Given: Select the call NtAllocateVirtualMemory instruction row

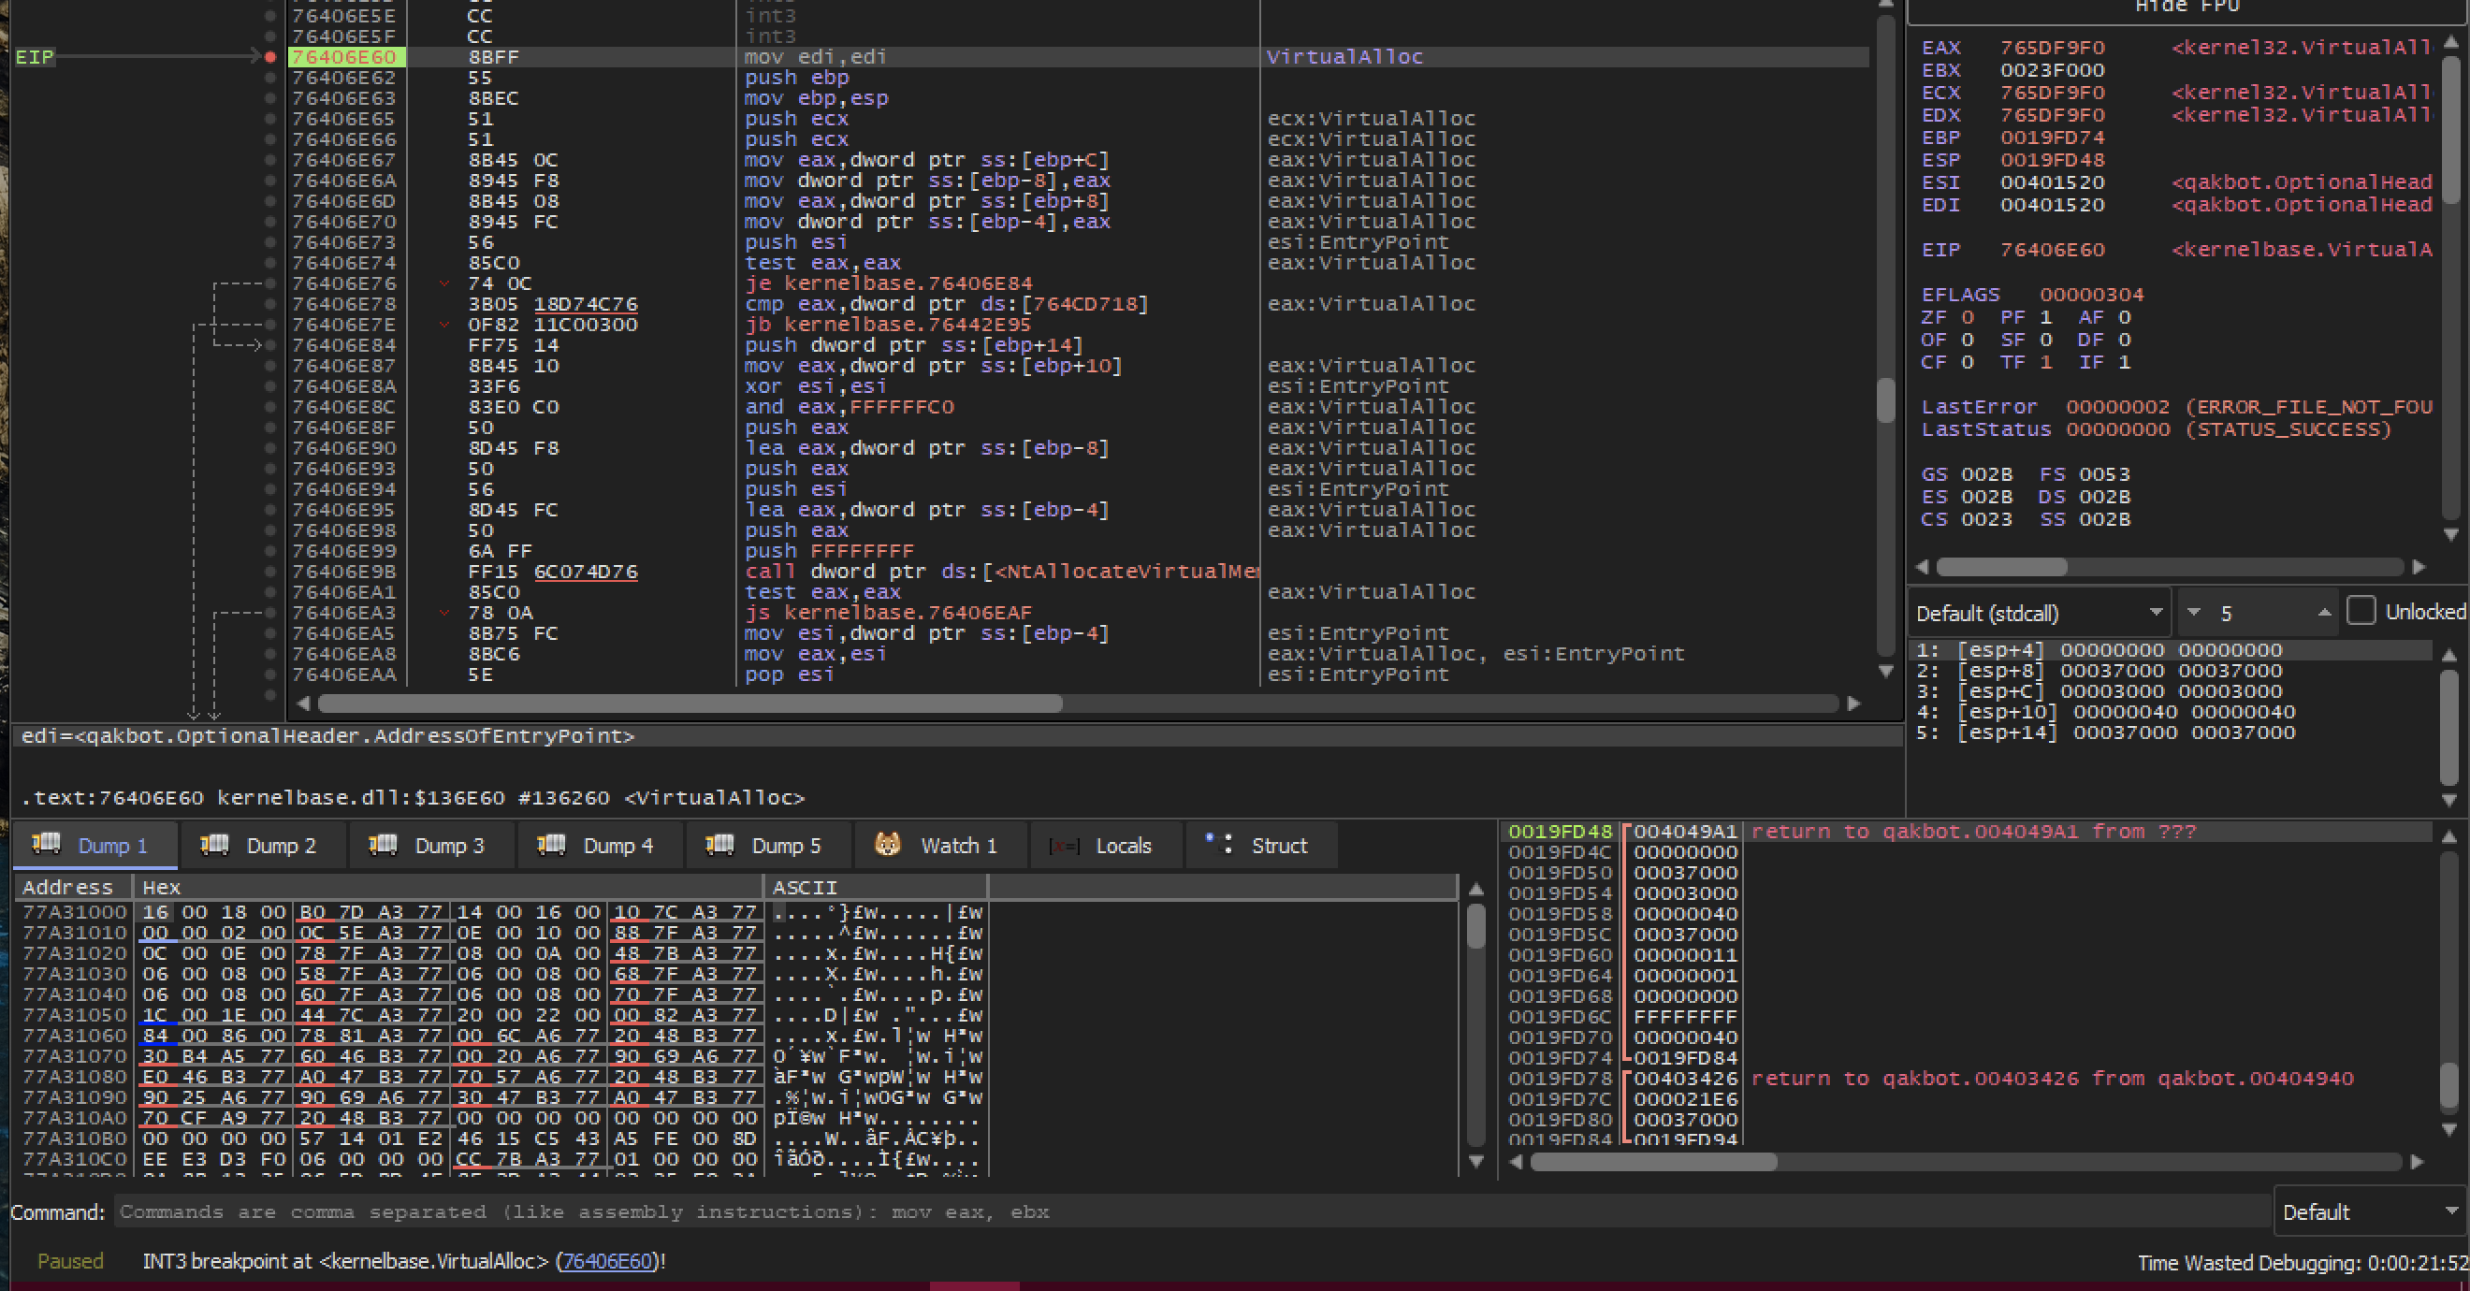Looking at the screenshot, I should (1079, 573).
